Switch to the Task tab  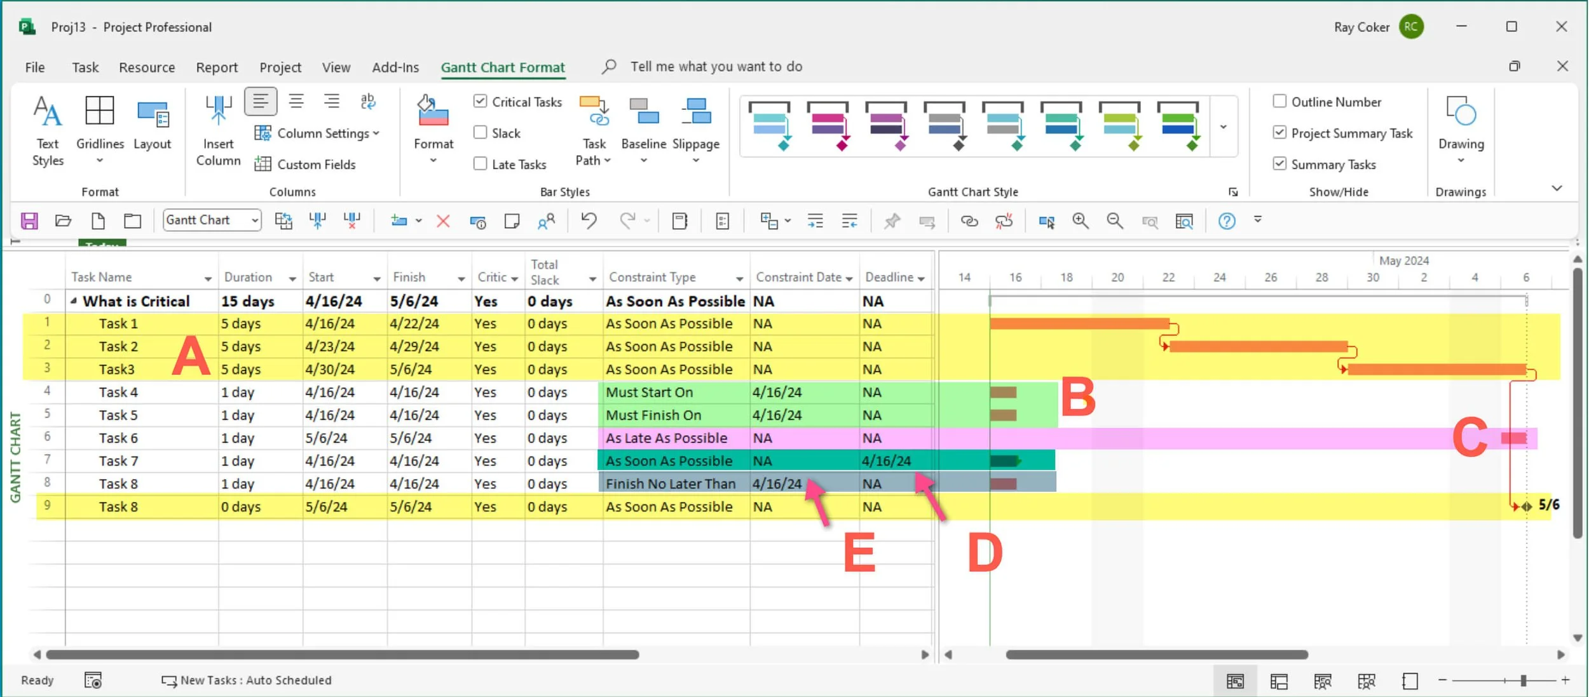[85, 67]
